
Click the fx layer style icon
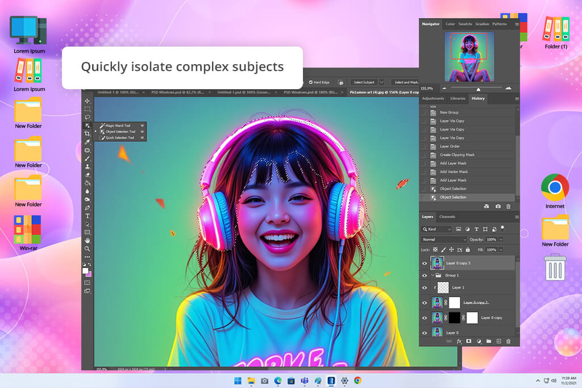pos(459,341)
